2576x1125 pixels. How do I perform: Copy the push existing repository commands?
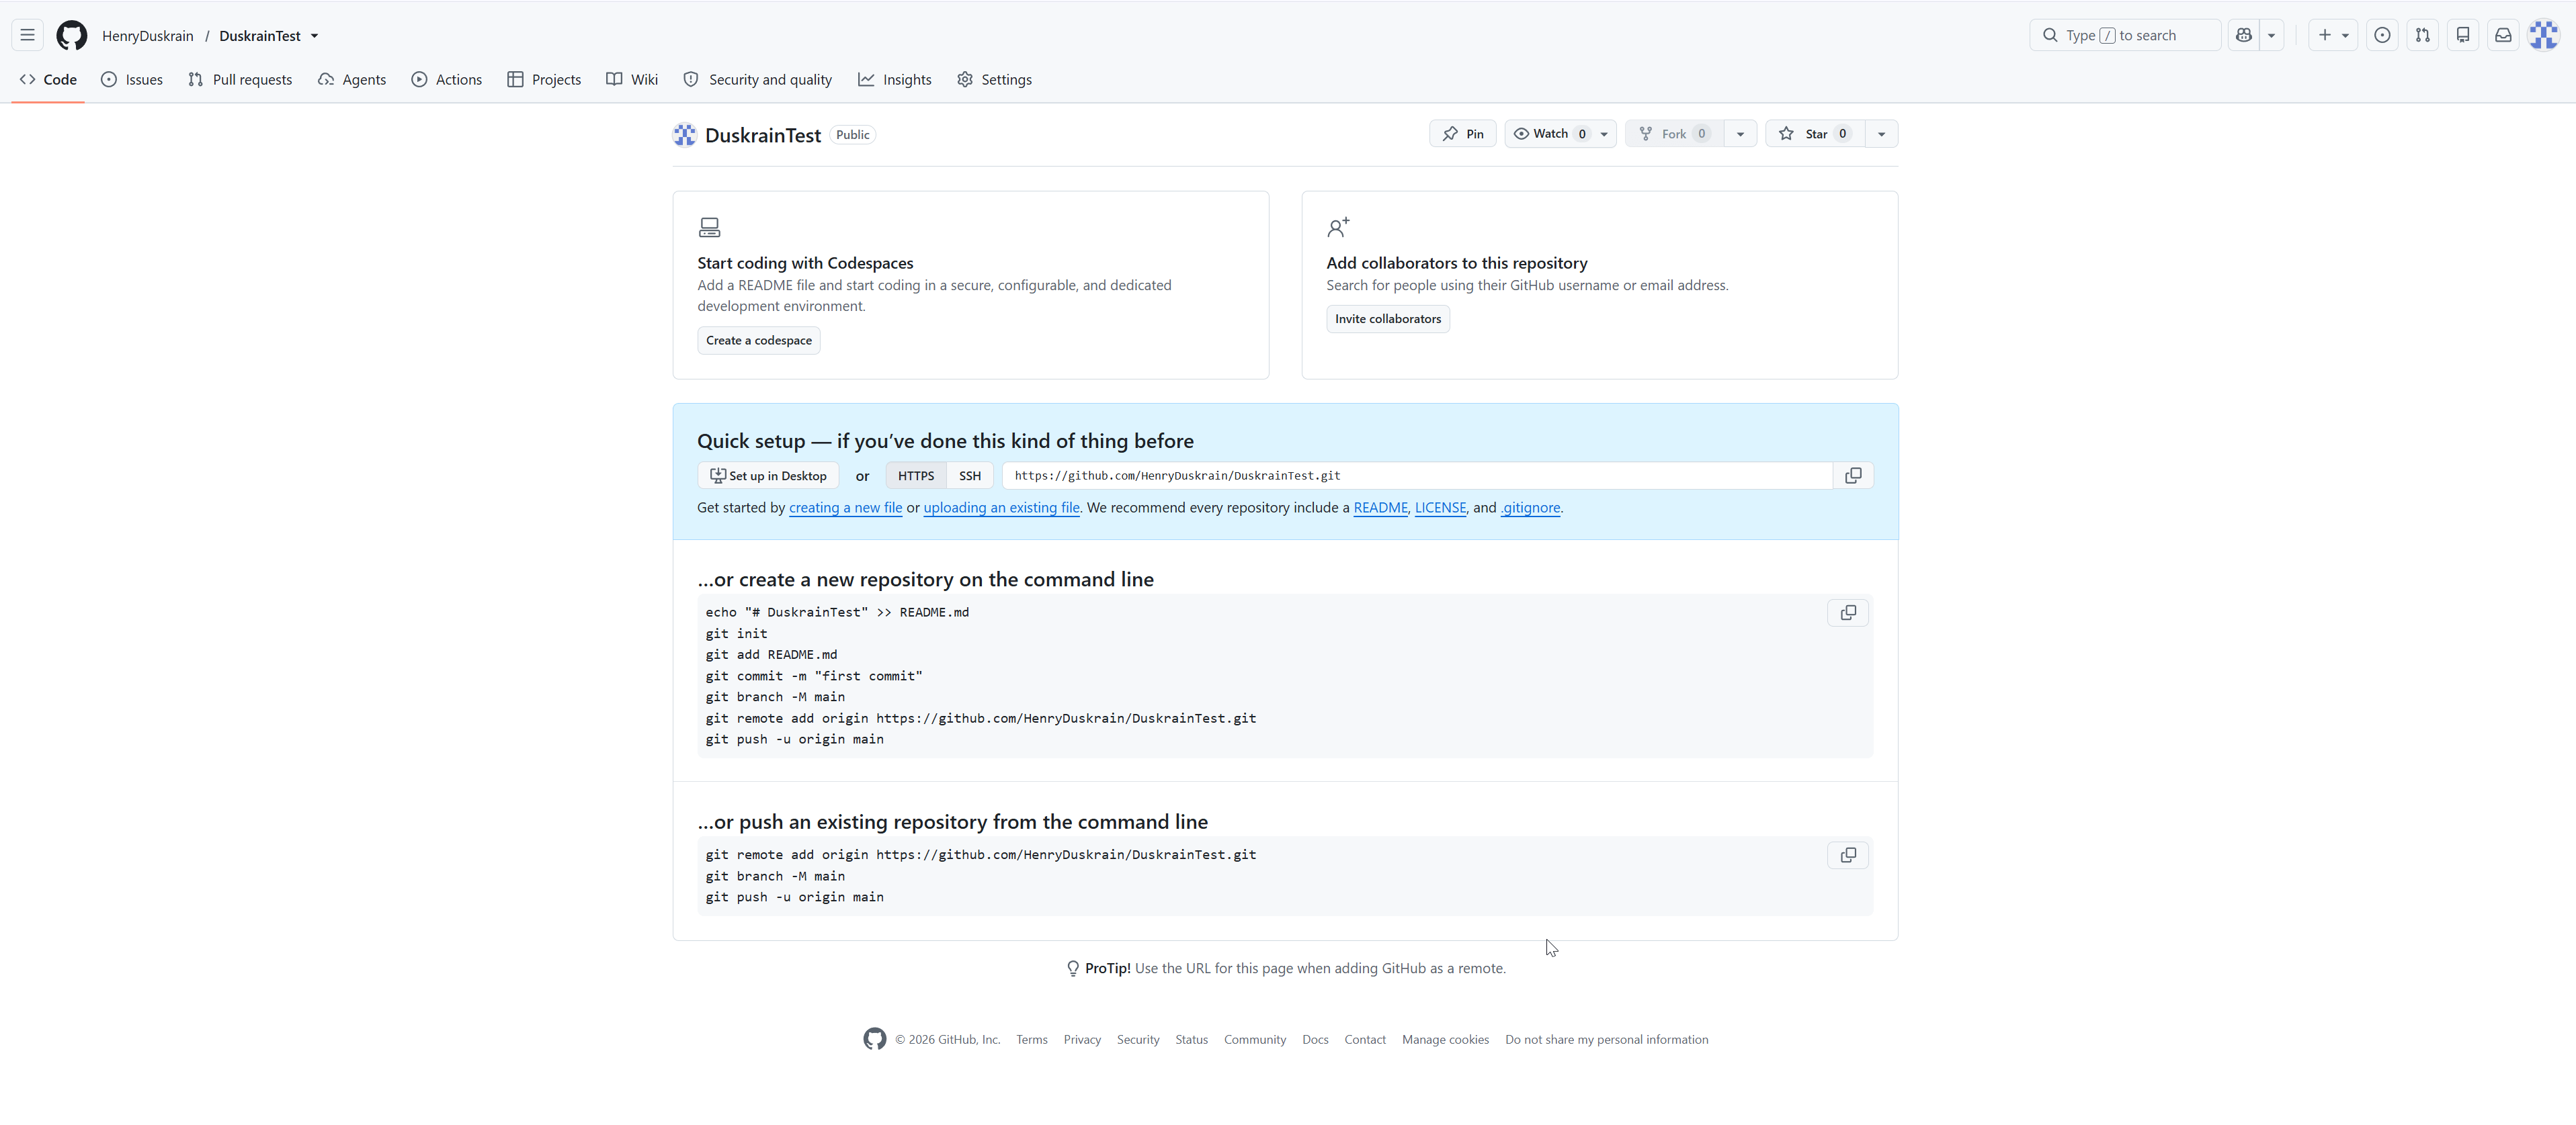point(1848,855)
